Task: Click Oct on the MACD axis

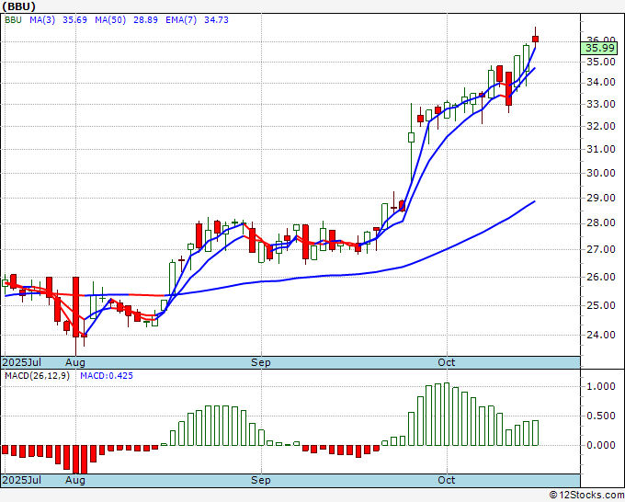Action: [447, 480]
